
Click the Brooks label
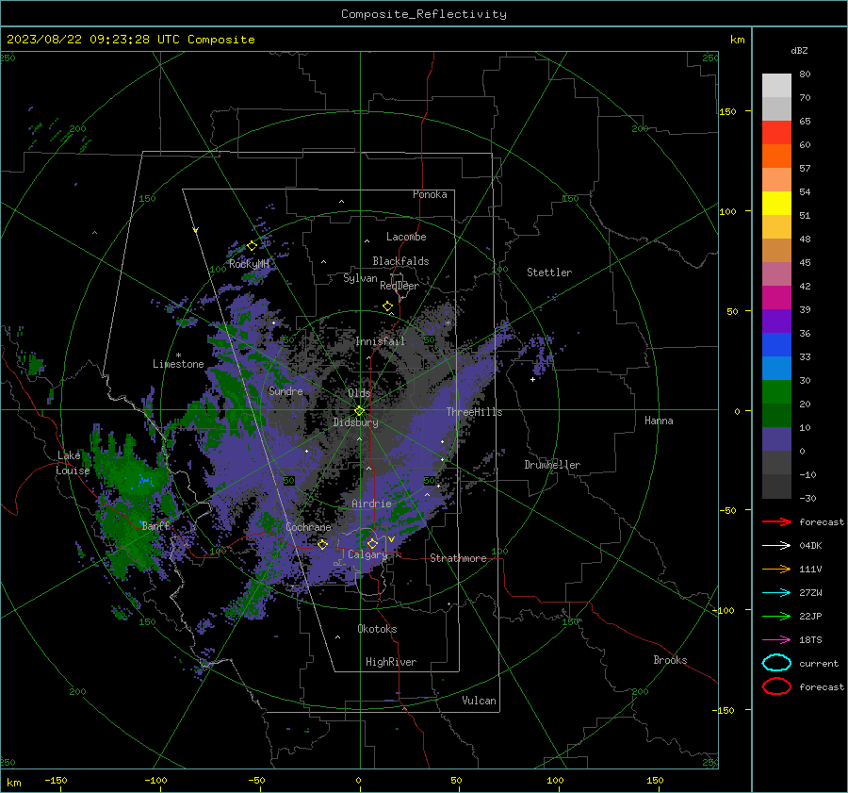point(670,660)
